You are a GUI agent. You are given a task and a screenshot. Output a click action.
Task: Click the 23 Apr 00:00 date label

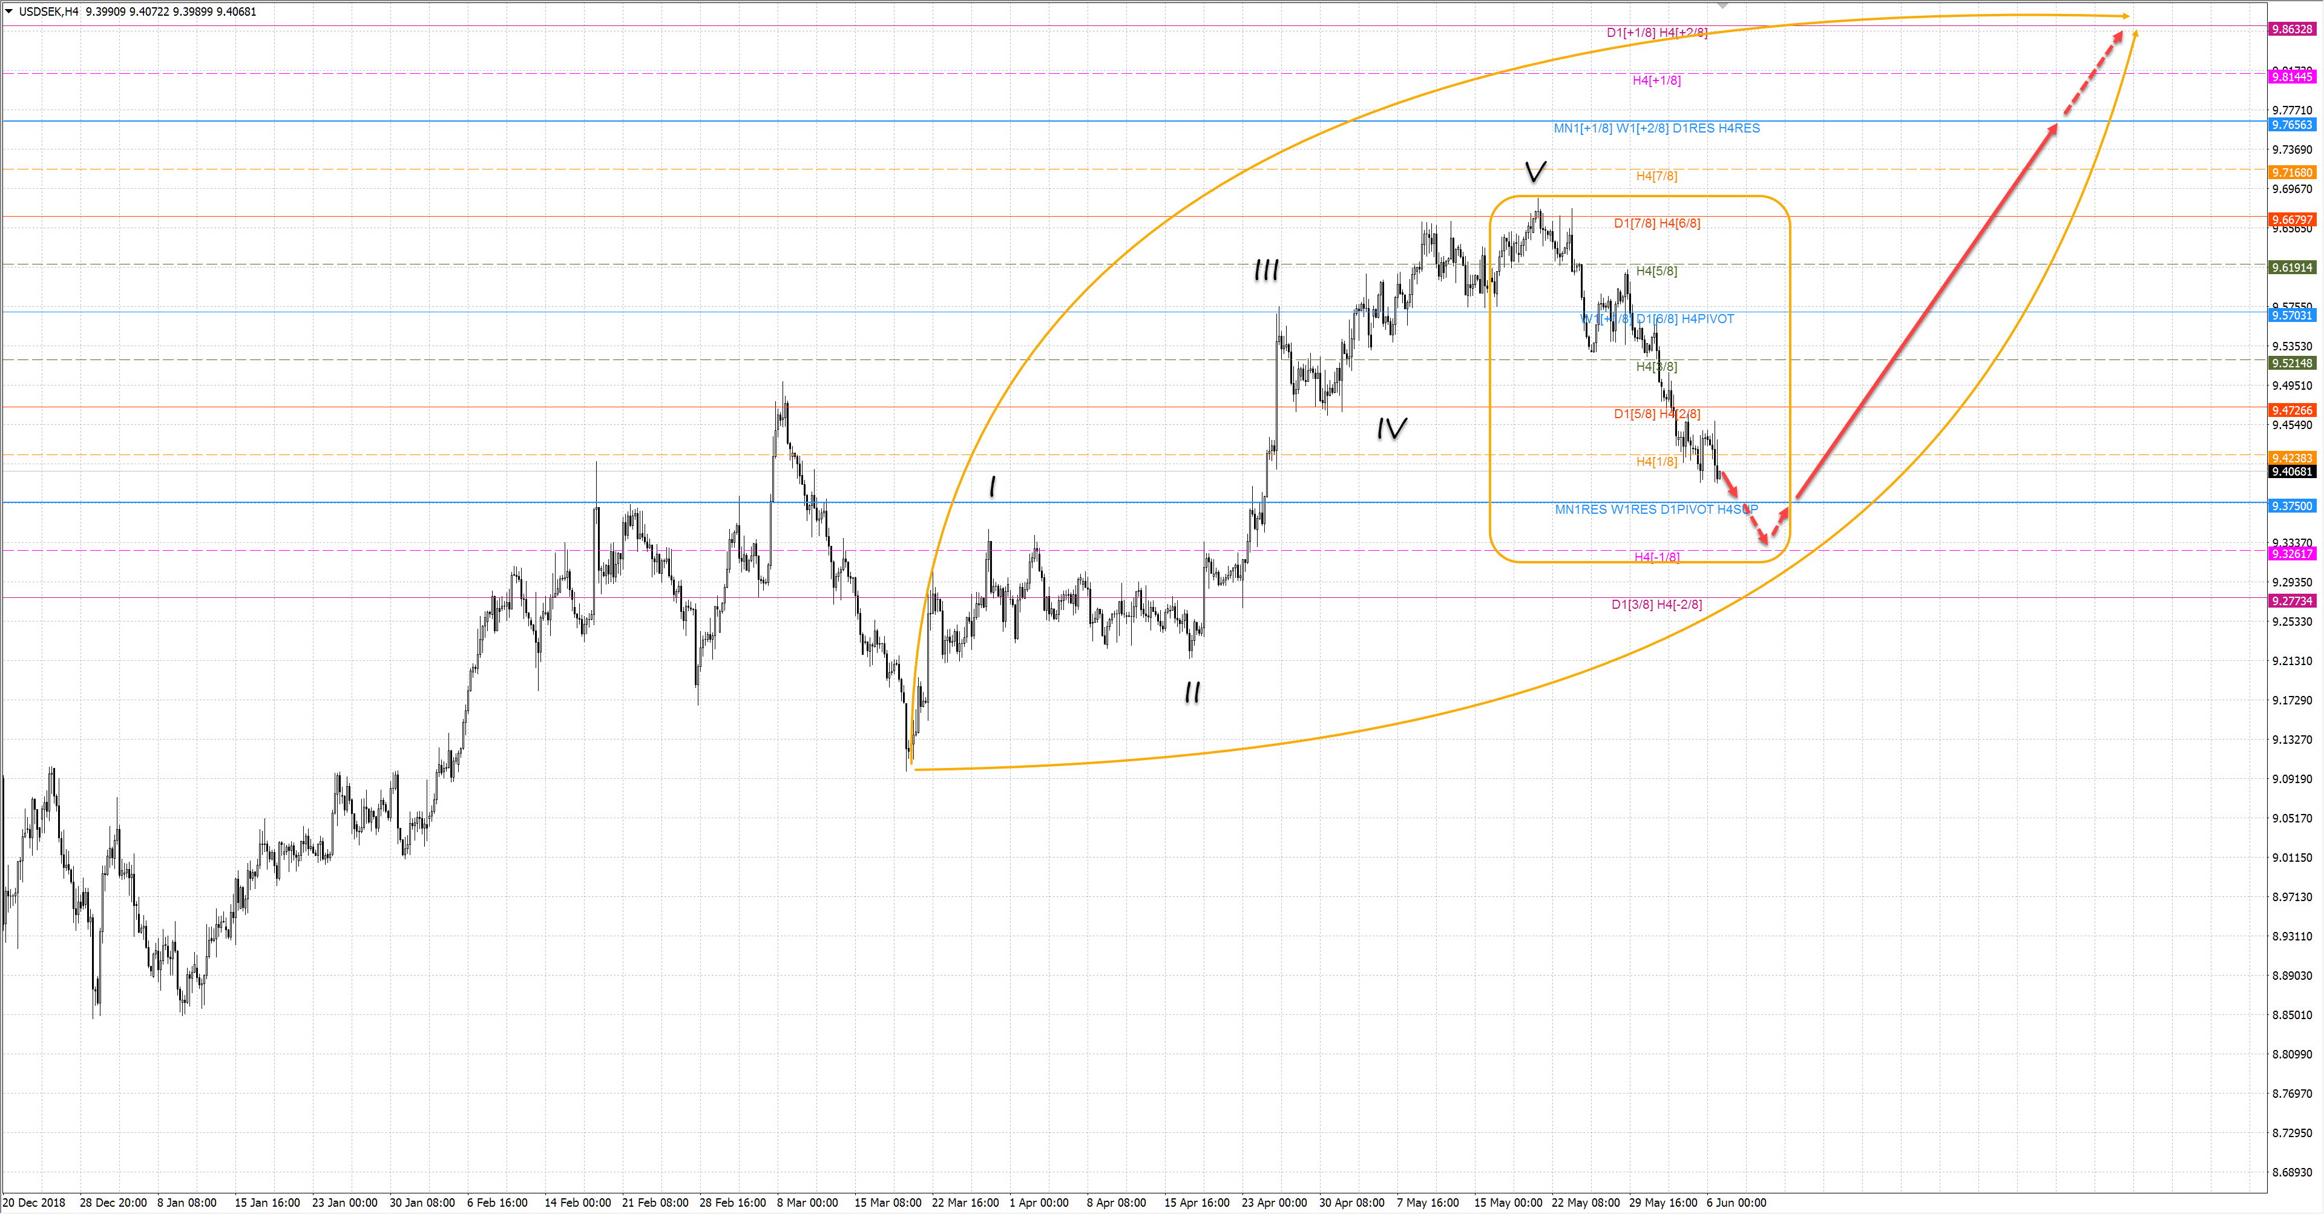pos(1274,1203)
